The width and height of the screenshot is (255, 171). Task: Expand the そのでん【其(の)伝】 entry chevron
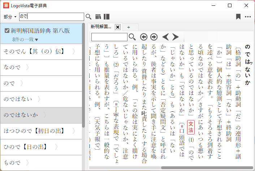click(x=74, y=52)
